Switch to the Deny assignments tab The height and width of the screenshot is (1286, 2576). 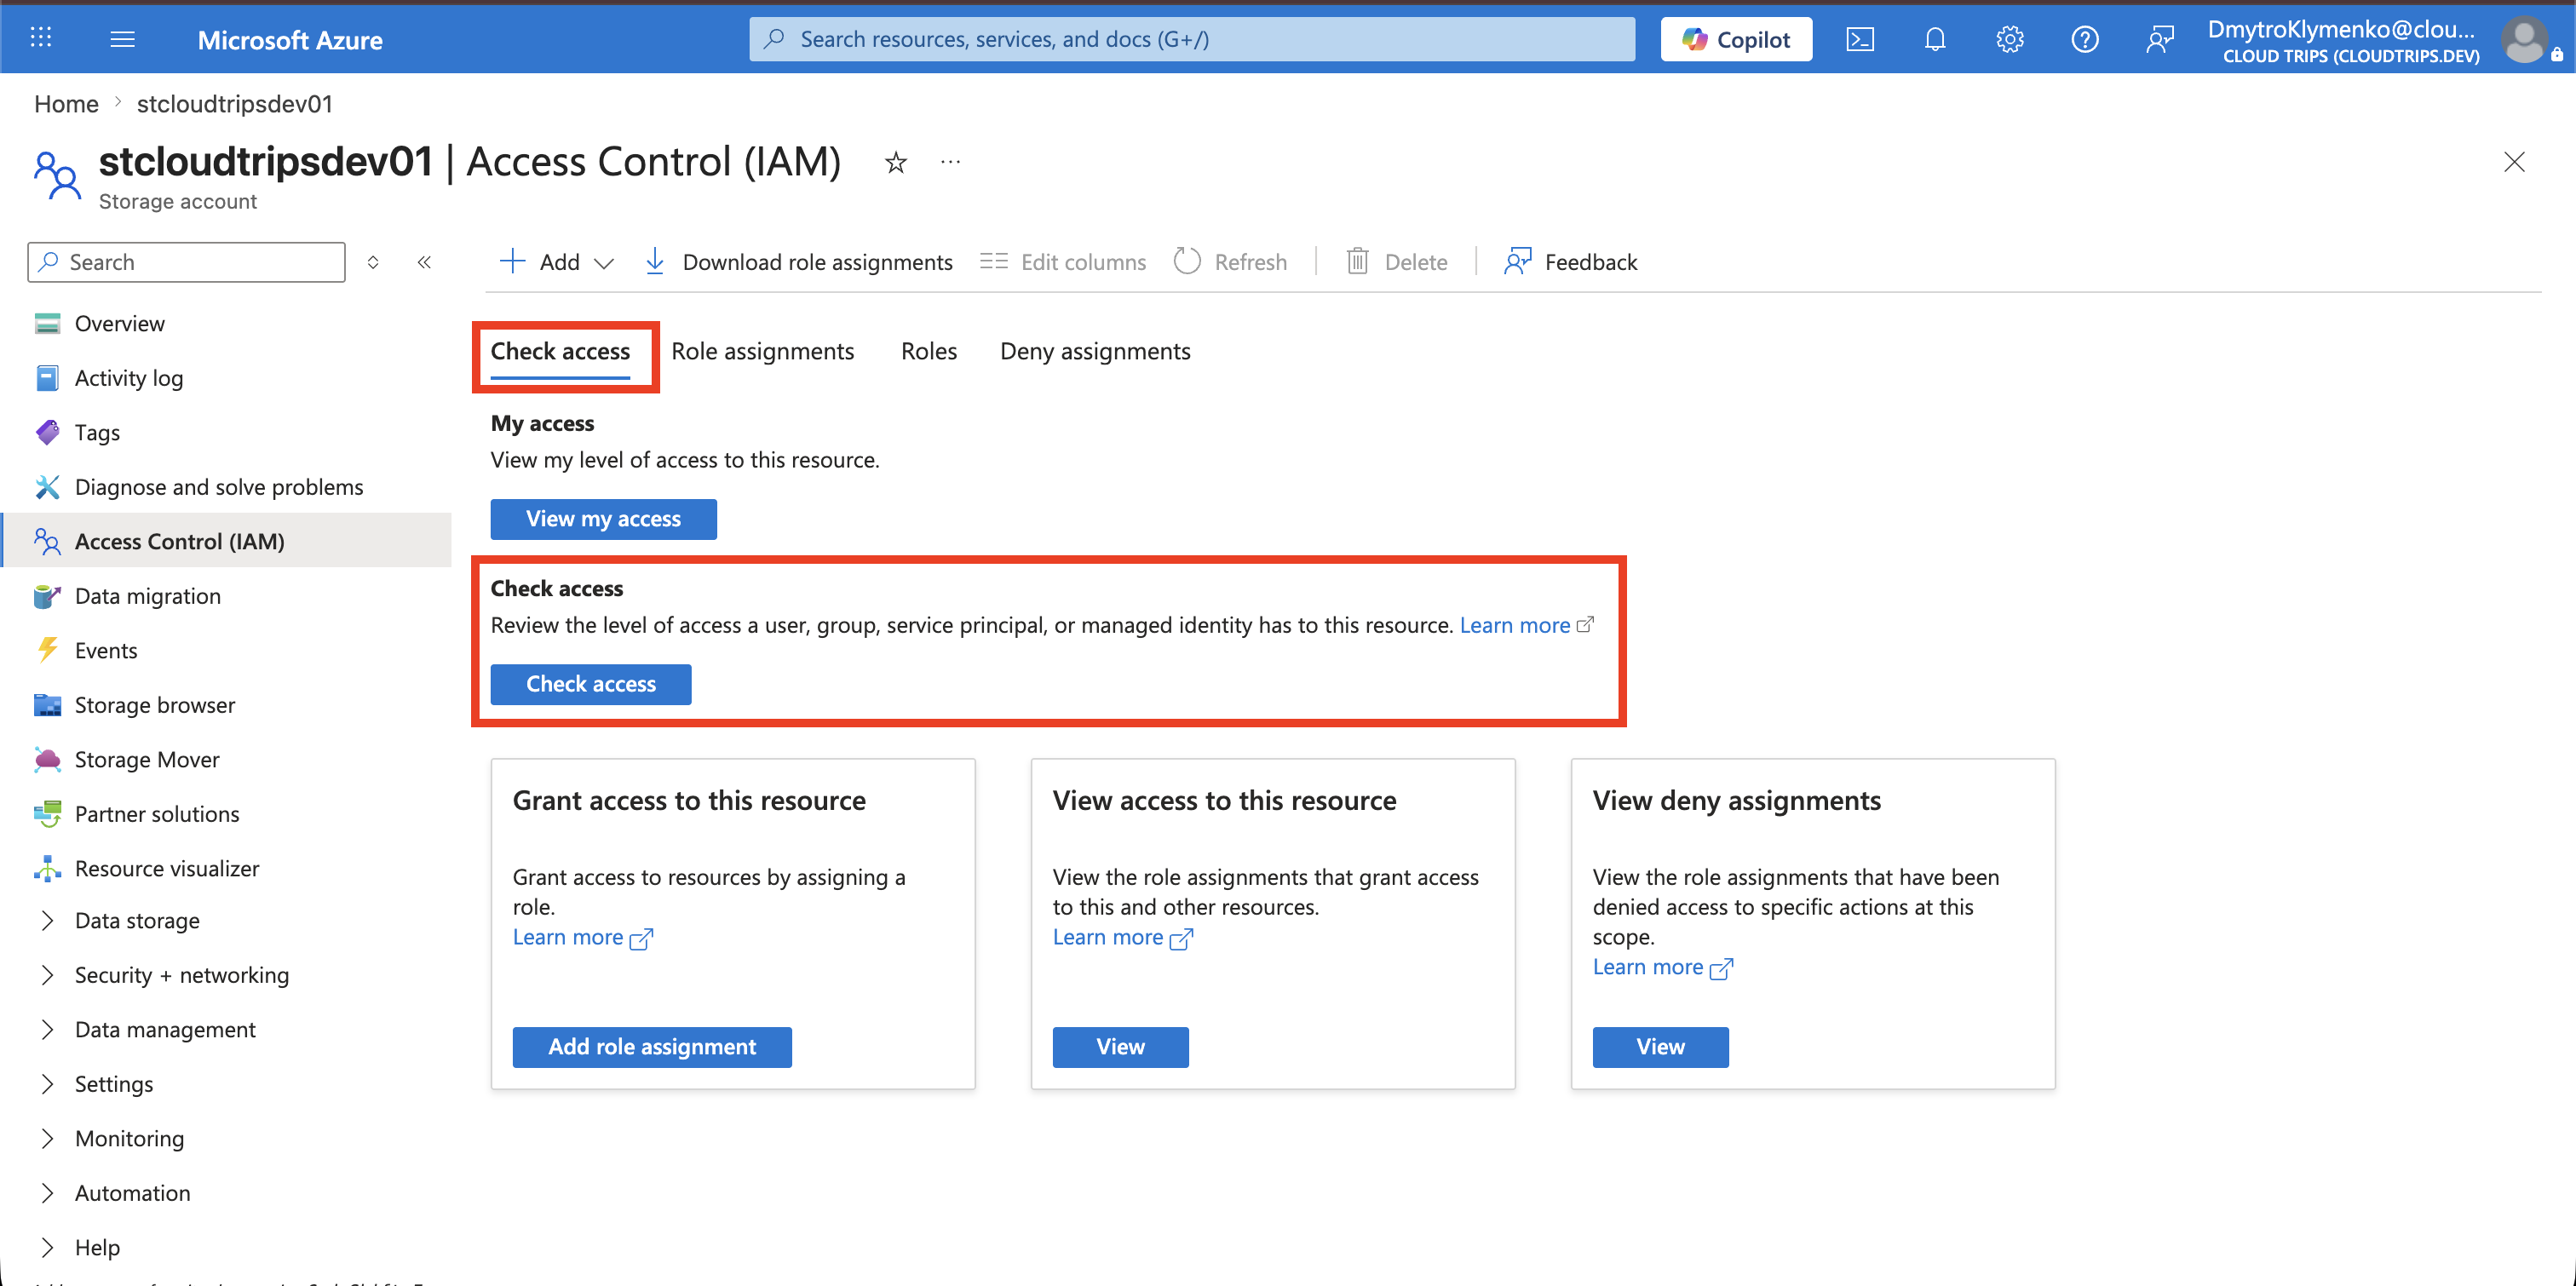pyautogui.click(x=1095, y=352)
